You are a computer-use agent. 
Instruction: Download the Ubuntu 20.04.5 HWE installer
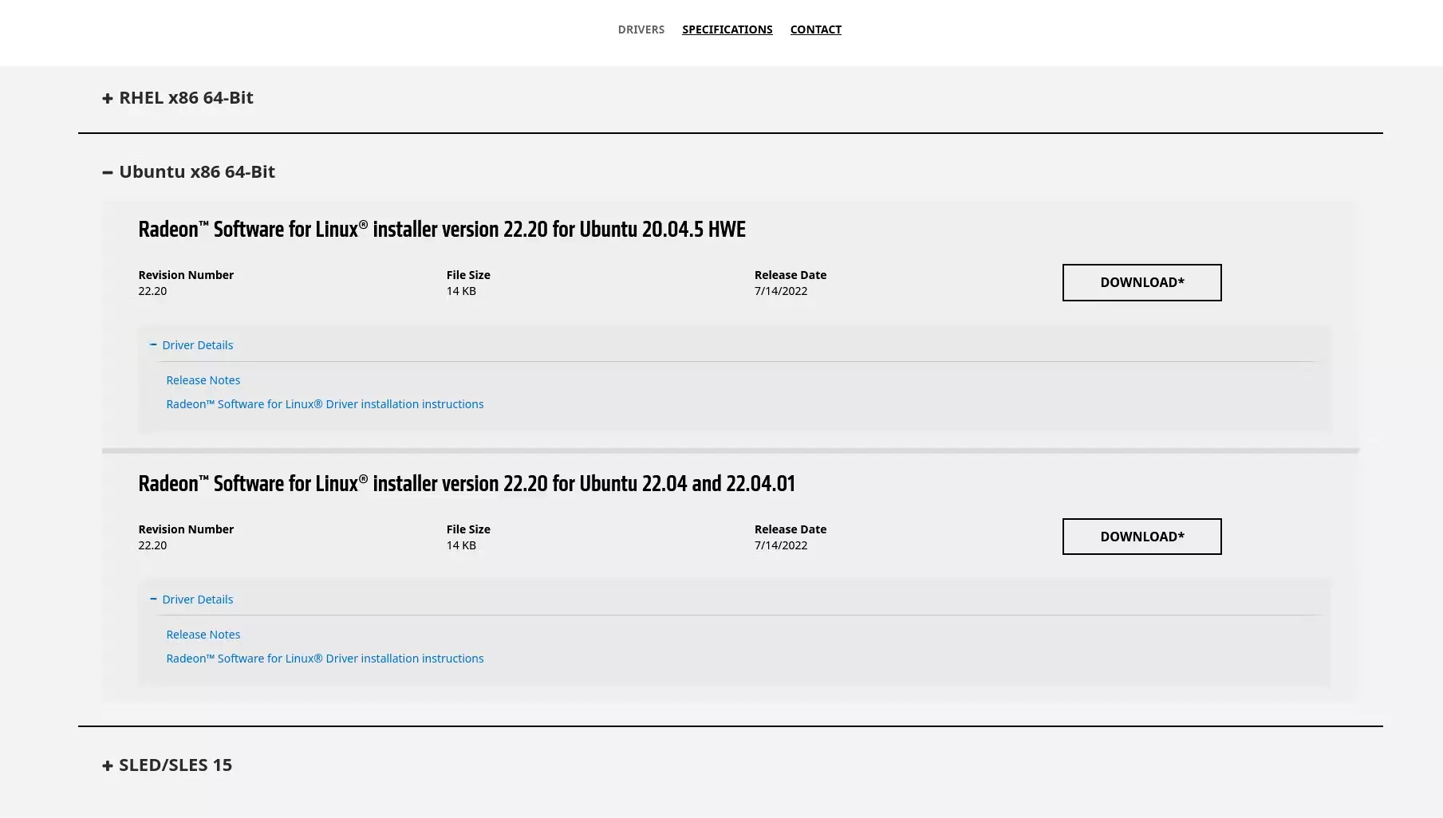(x=1141, y=282)
